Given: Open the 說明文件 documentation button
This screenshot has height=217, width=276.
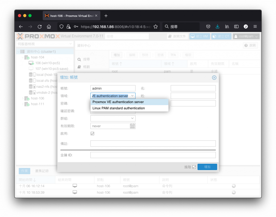Looking at the screenshot, I should coord(177,36).
